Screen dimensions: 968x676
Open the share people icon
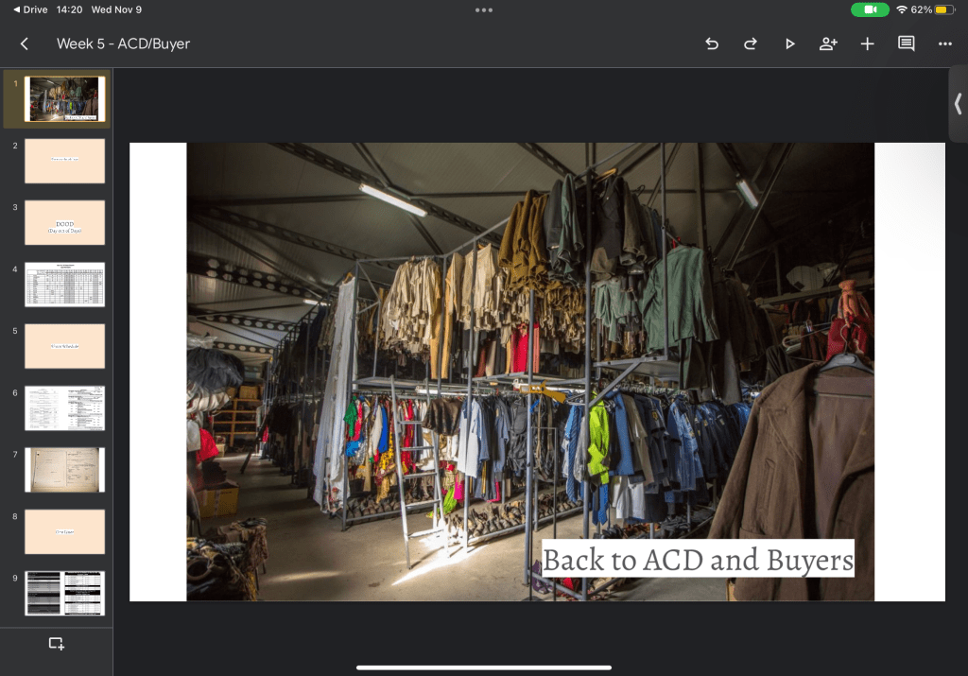[x=828, y=43]
